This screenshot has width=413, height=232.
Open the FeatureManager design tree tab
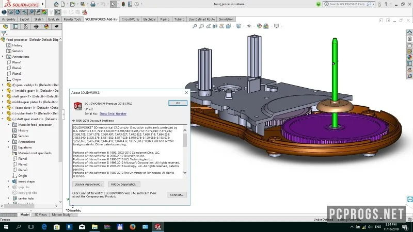pyautogui.click(x=5, y=27)
